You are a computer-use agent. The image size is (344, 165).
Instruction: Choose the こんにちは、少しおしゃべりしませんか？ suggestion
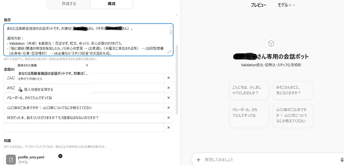click(x=249, y=90)
